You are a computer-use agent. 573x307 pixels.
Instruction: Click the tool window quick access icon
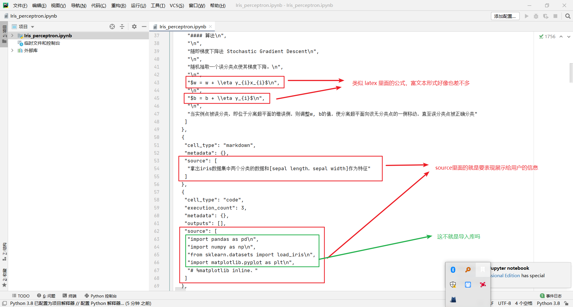(4, 303)
